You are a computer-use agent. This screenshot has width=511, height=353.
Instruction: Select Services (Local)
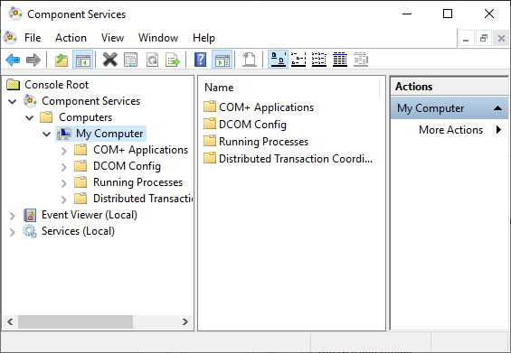[78, 231]
